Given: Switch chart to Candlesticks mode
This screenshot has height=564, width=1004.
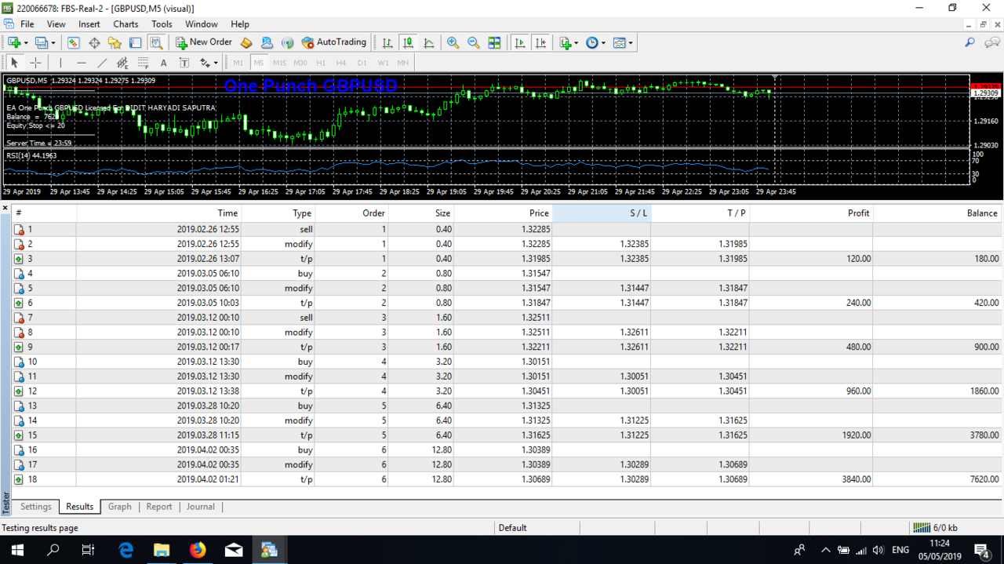Looking at the screenshot, I should point(408,42).
